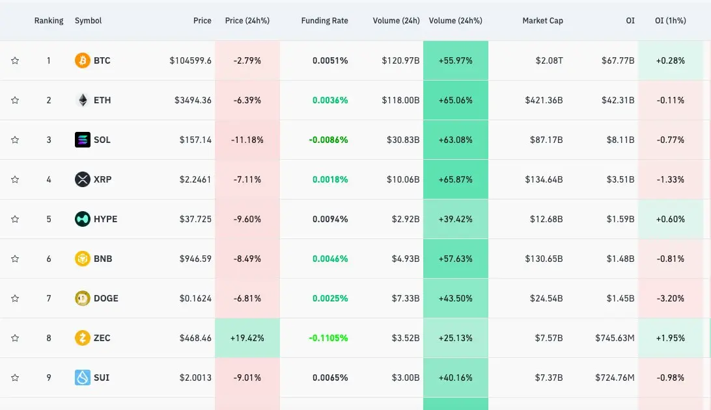This screenshot has width=711, height=410.
Task: Click the SUI coin icon
Action: [83, 378]
